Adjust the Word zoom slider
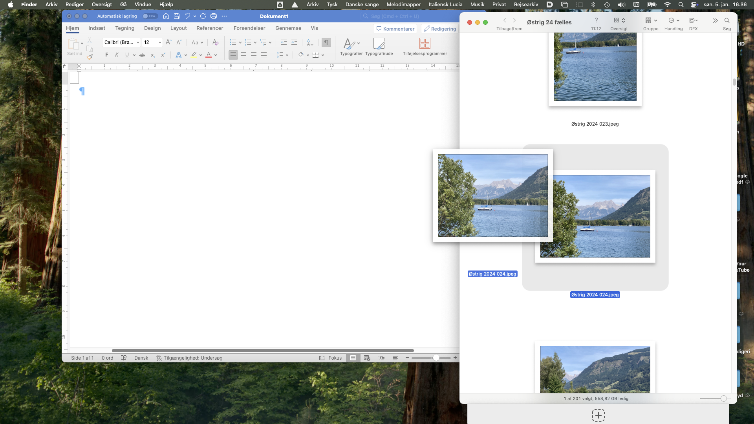The width and height of the screenshot is (754, 424). pos(436,358)
